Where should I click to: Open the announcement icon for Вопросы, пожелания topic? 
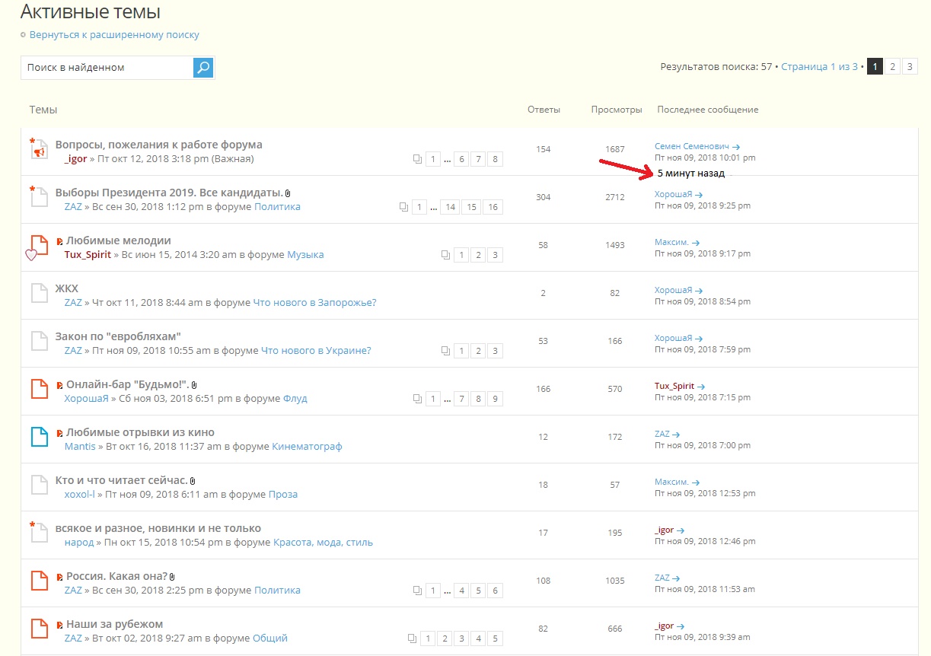pyautogui.click(x=38, y=151)
